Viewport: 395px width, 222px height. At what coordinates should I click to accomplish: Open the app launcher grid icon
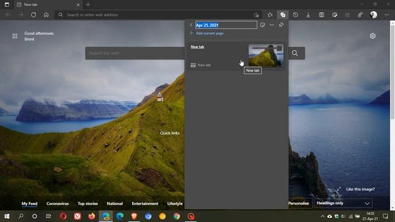[x=15, y=36]
